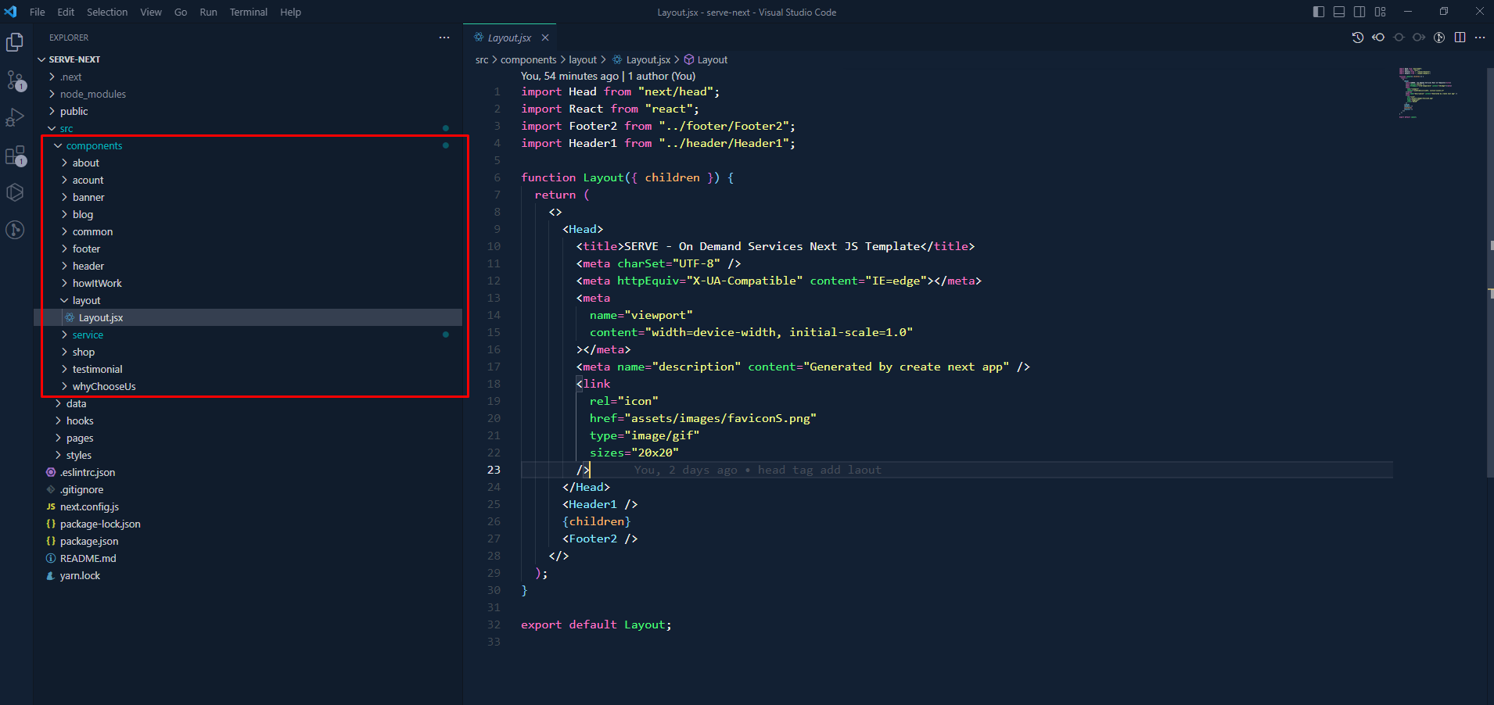The height and width of the screenshot is (705, 1494).
Task: Click the grayed revision circle icon
Action: click(1399, 38)
